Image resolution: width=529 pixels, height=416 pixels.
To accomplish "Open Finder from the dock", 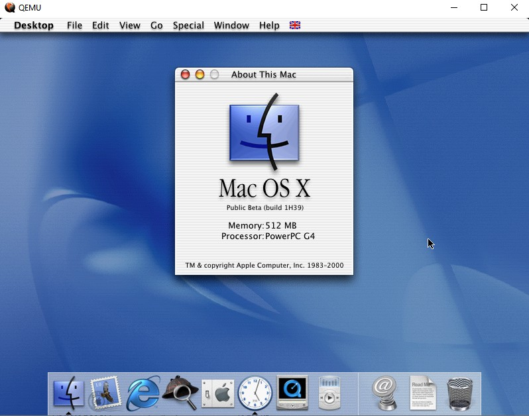I will click(68, 393).
